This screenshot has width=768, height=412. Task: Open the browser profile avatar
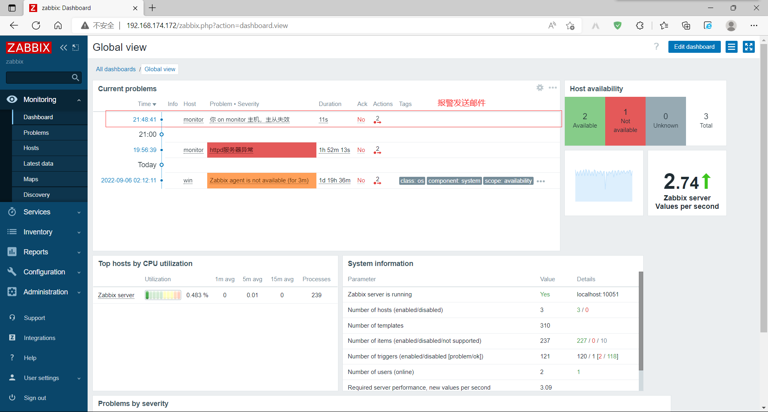pyautogui.click(x=731, y=26)
